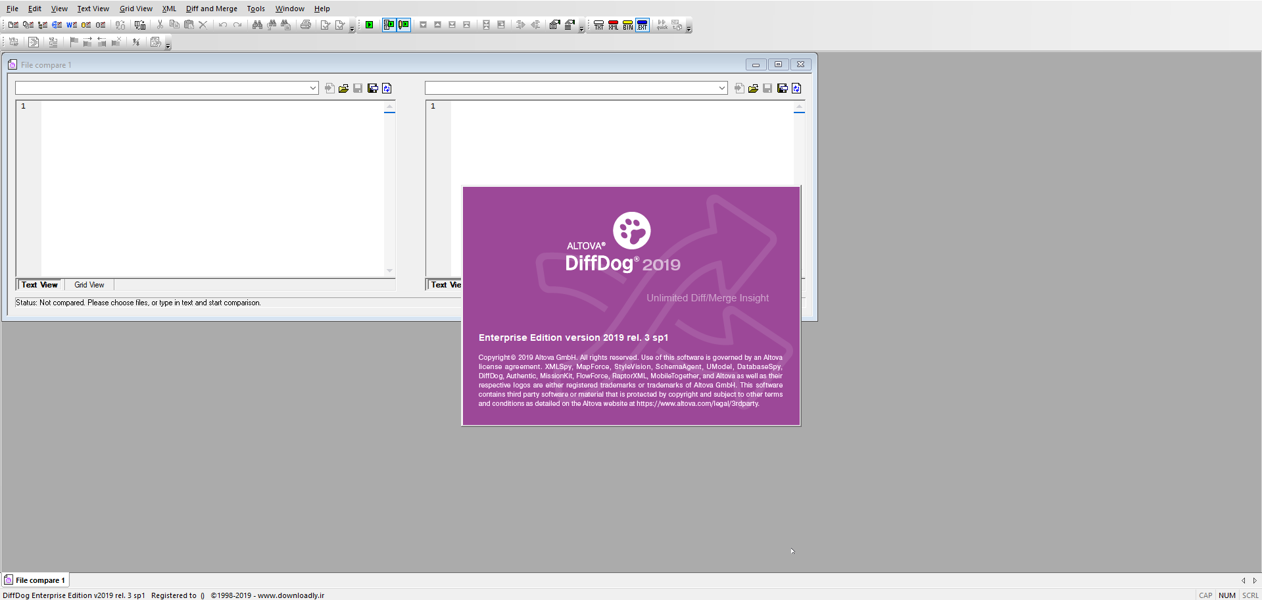The image size is (1262, 600).
Task: Toggle line numbers display icon
Action: (x=53, y=42)
